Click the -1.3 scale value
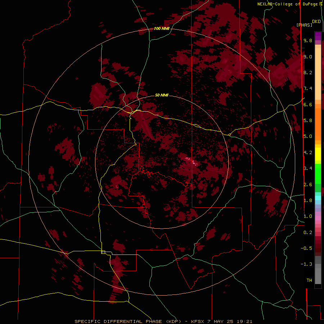The height and width of the screenshot is (324, 324). point(306,264)
